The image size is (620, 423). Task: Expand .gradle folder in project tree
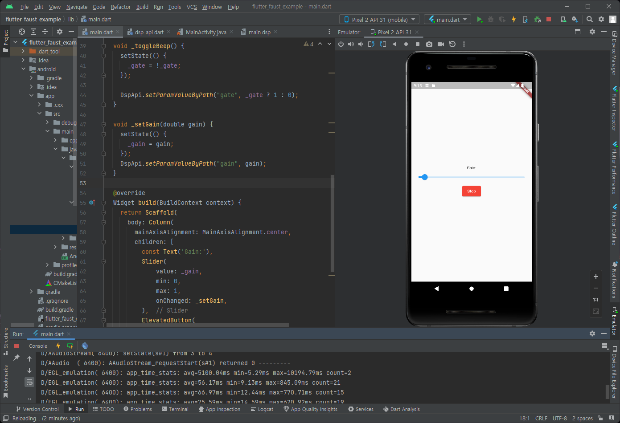31,78
